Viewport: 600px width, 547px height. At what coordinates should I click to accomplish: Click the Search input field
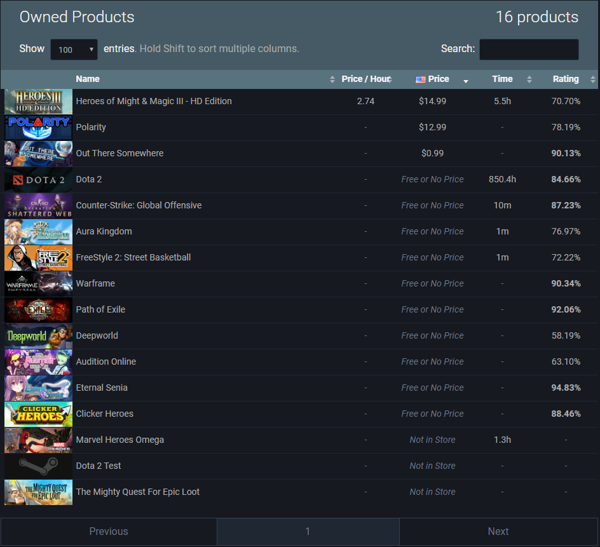tap(528, 50)
